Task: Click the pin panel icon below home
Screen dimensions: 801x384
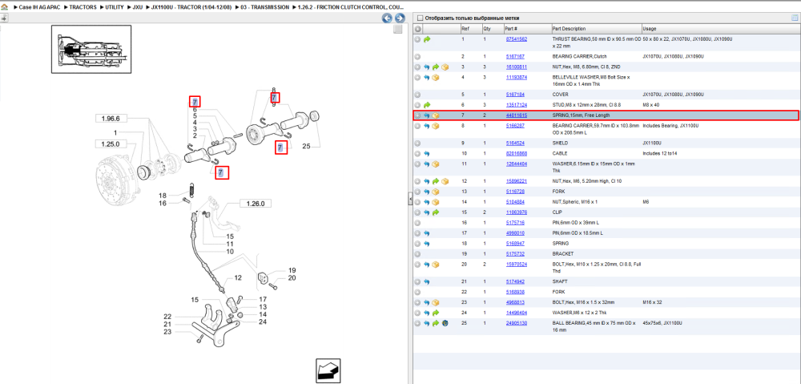Action: [3, 18]
